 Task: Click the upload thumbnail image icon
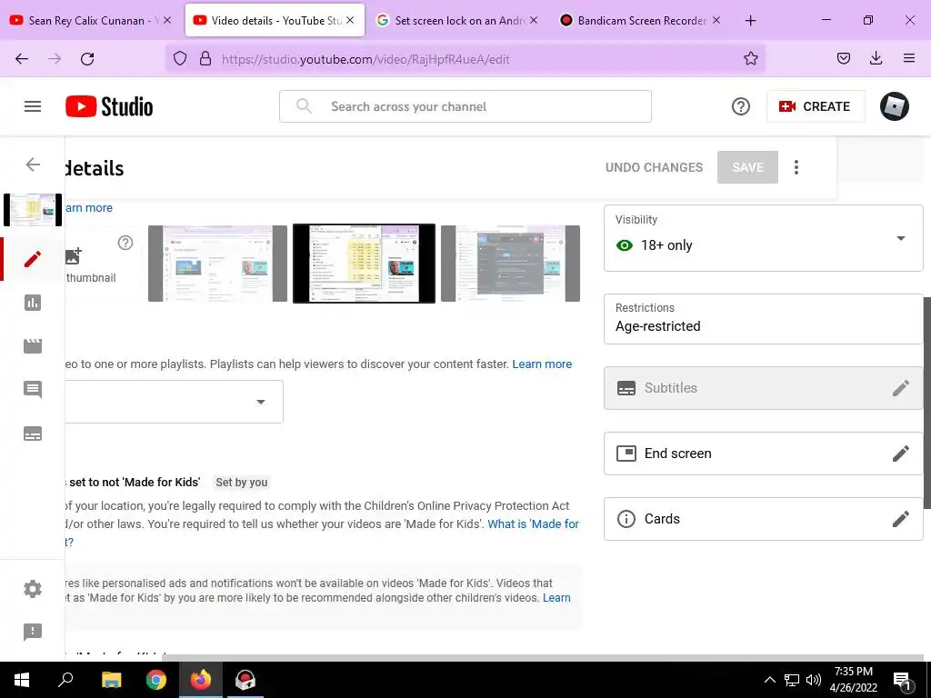pyautogui.click(x=73, y=255)
